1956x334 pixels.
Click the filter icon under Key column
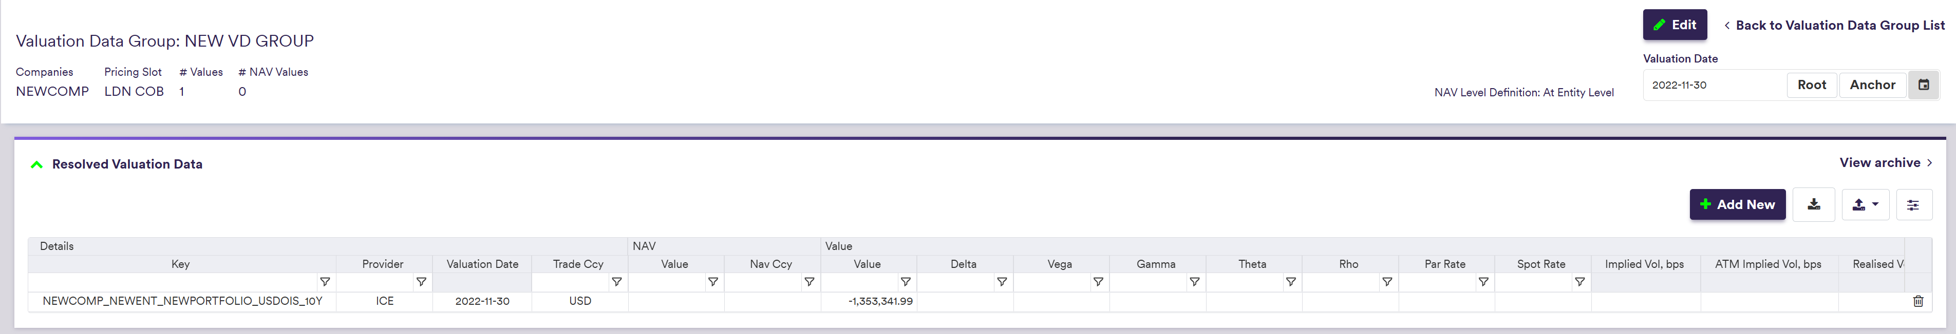(325, 282)
